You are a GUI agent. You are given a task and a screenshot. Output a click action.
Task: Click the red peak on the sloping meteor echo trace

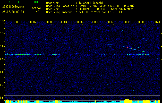point(127,48)
